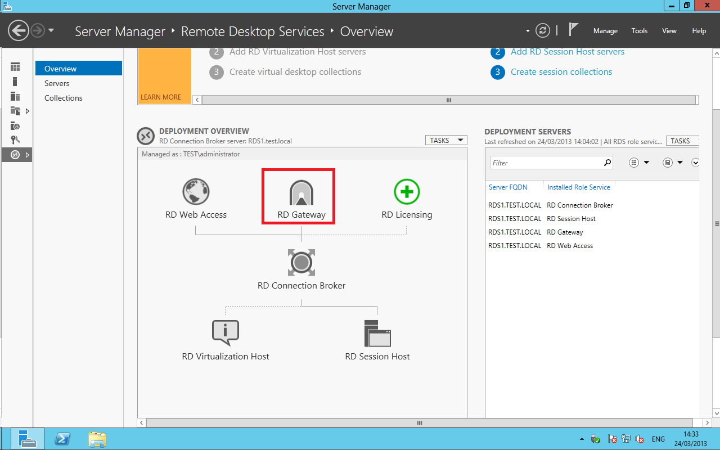Click the RD Session Host icon

[x=377, y=333]
